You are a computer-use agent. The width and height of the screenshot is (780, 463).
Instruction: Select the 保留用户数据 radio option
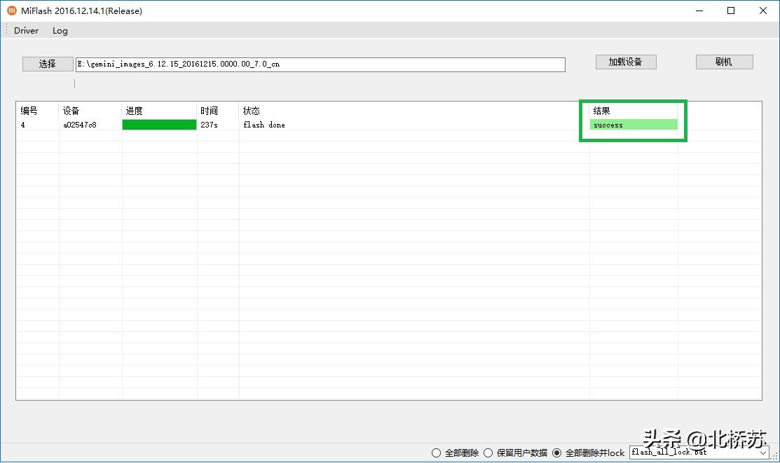487,452
